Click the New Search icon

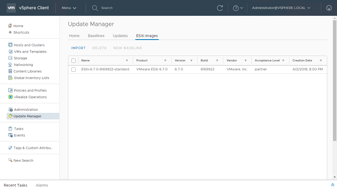(x=10, y=160)
